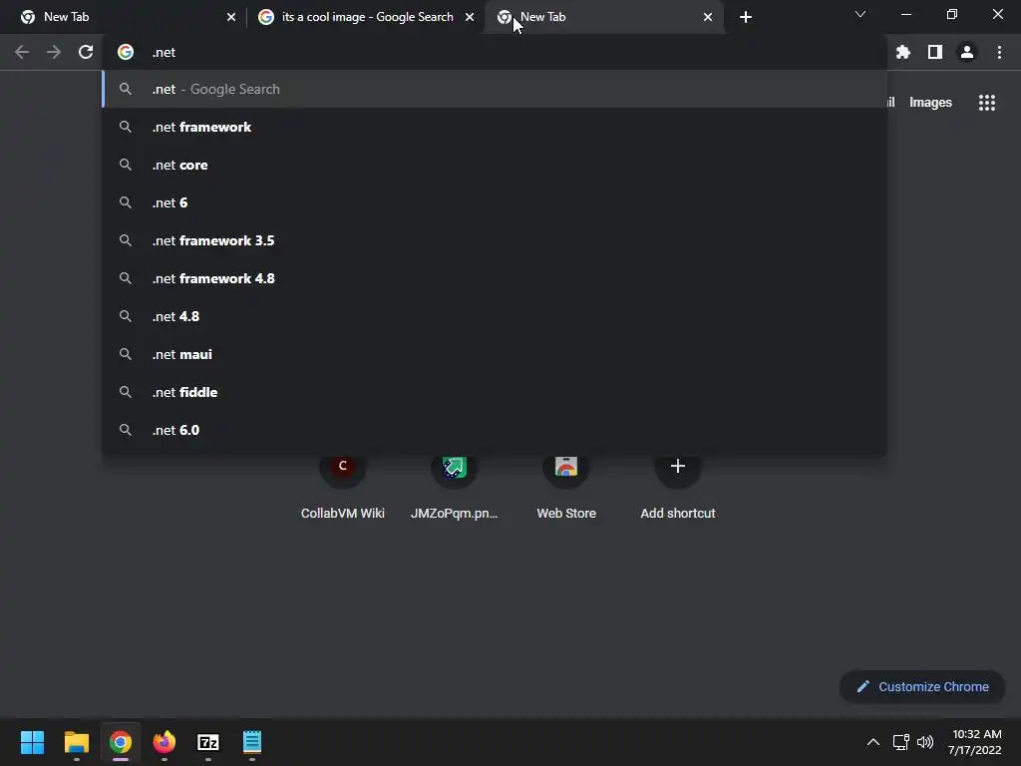Open the Google apps grid
Viewport: 1021px width, 766px height.
point(987,103)
